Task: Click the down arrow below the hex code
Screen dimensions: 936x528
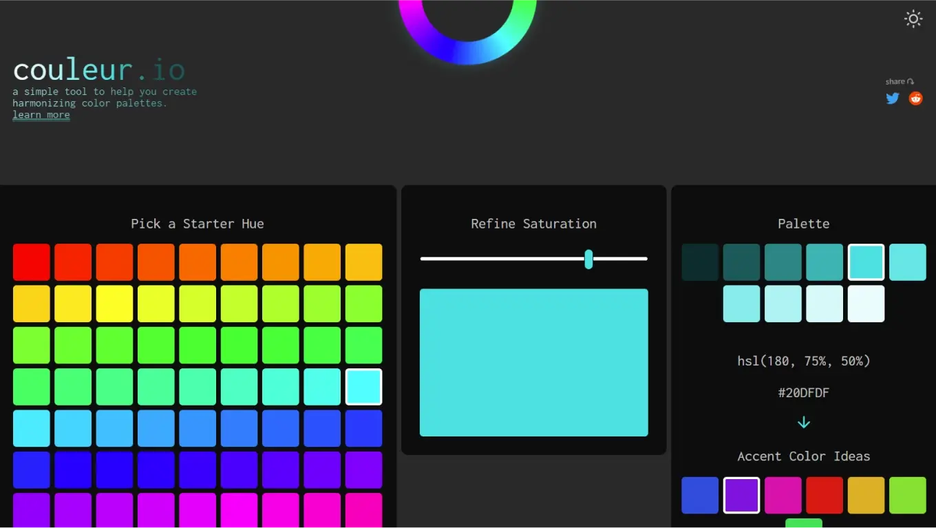Action: [x=803, y=423]
